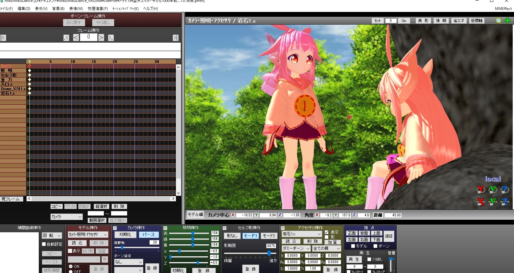
Task: Collapse the 照明操作 panel with minus icon
Action: click(165, 228)
